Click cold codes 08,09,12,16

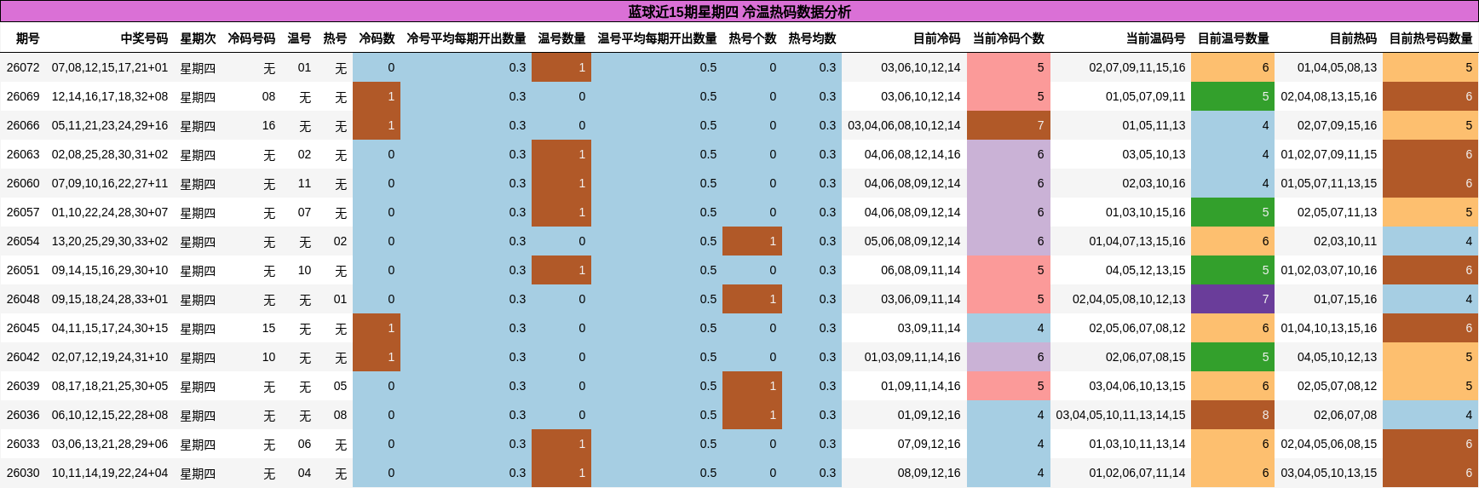click(x=929, y=473)
